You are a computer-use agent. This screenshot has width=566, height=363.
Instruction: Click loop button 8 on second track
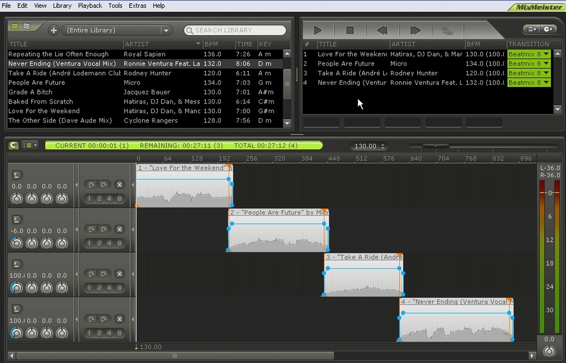pos(119,244)
